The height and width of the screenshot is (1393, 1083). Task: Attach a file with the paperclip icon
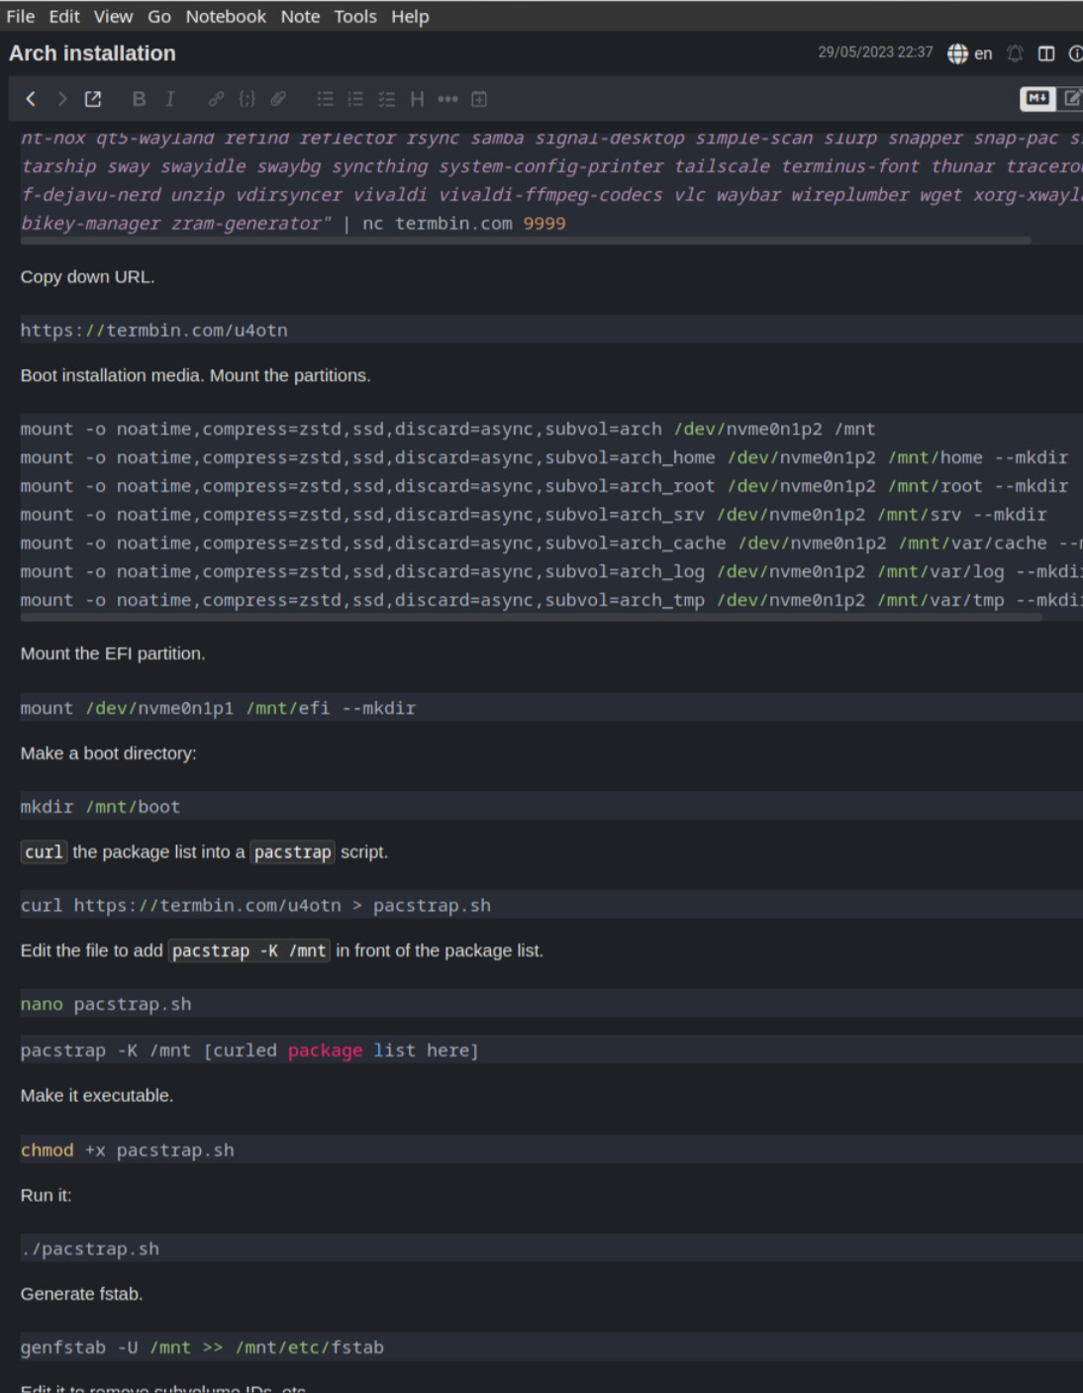(278, 99)
